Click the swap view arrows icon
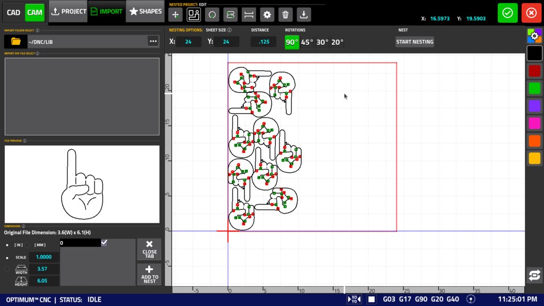544x306 pixels. (x=534, y=276)
